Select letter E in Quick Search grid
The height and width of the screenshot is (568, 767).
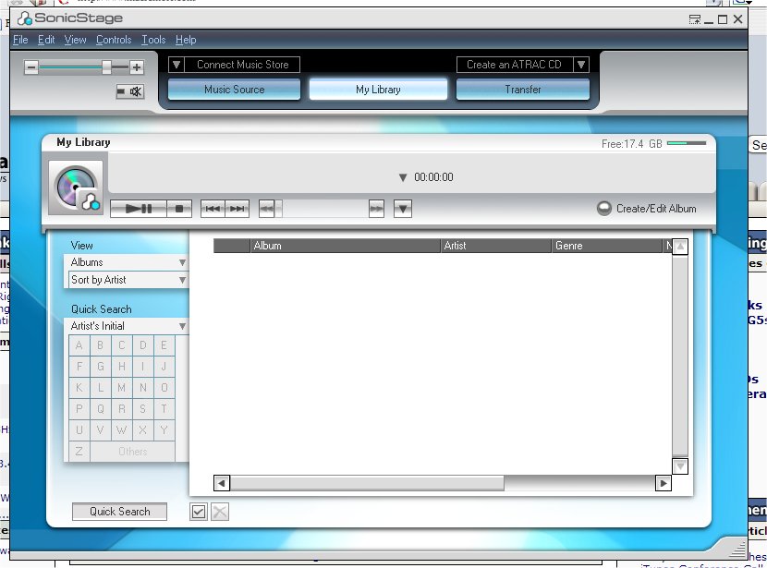[x=164, y=345]
